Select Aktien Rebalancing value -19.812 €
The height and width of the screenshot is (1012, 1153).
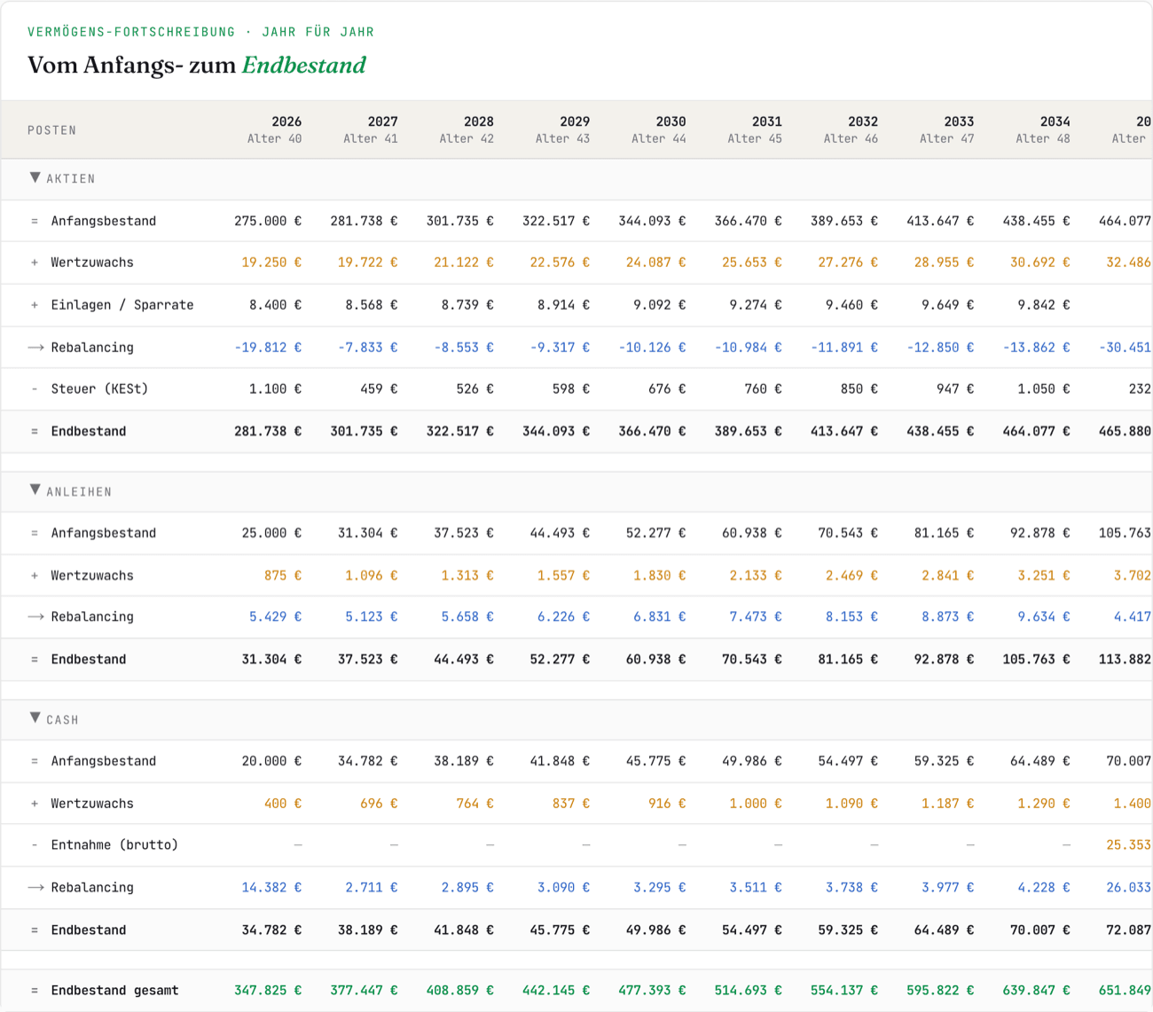pyautogui.click(x=268, y=348)
